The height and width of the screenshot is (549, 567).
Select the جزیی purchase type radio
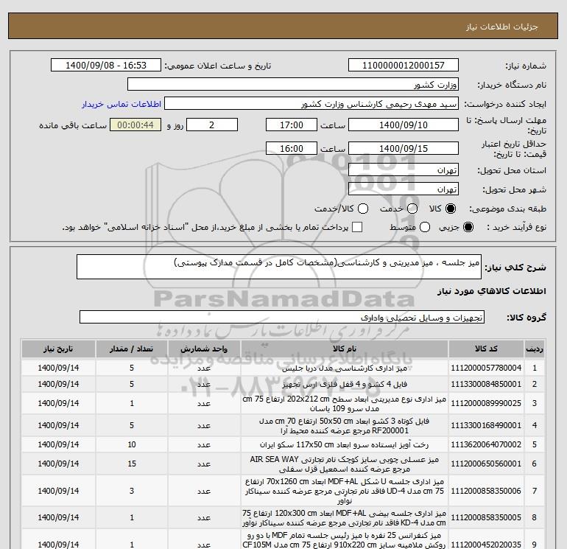click(468, 227)
